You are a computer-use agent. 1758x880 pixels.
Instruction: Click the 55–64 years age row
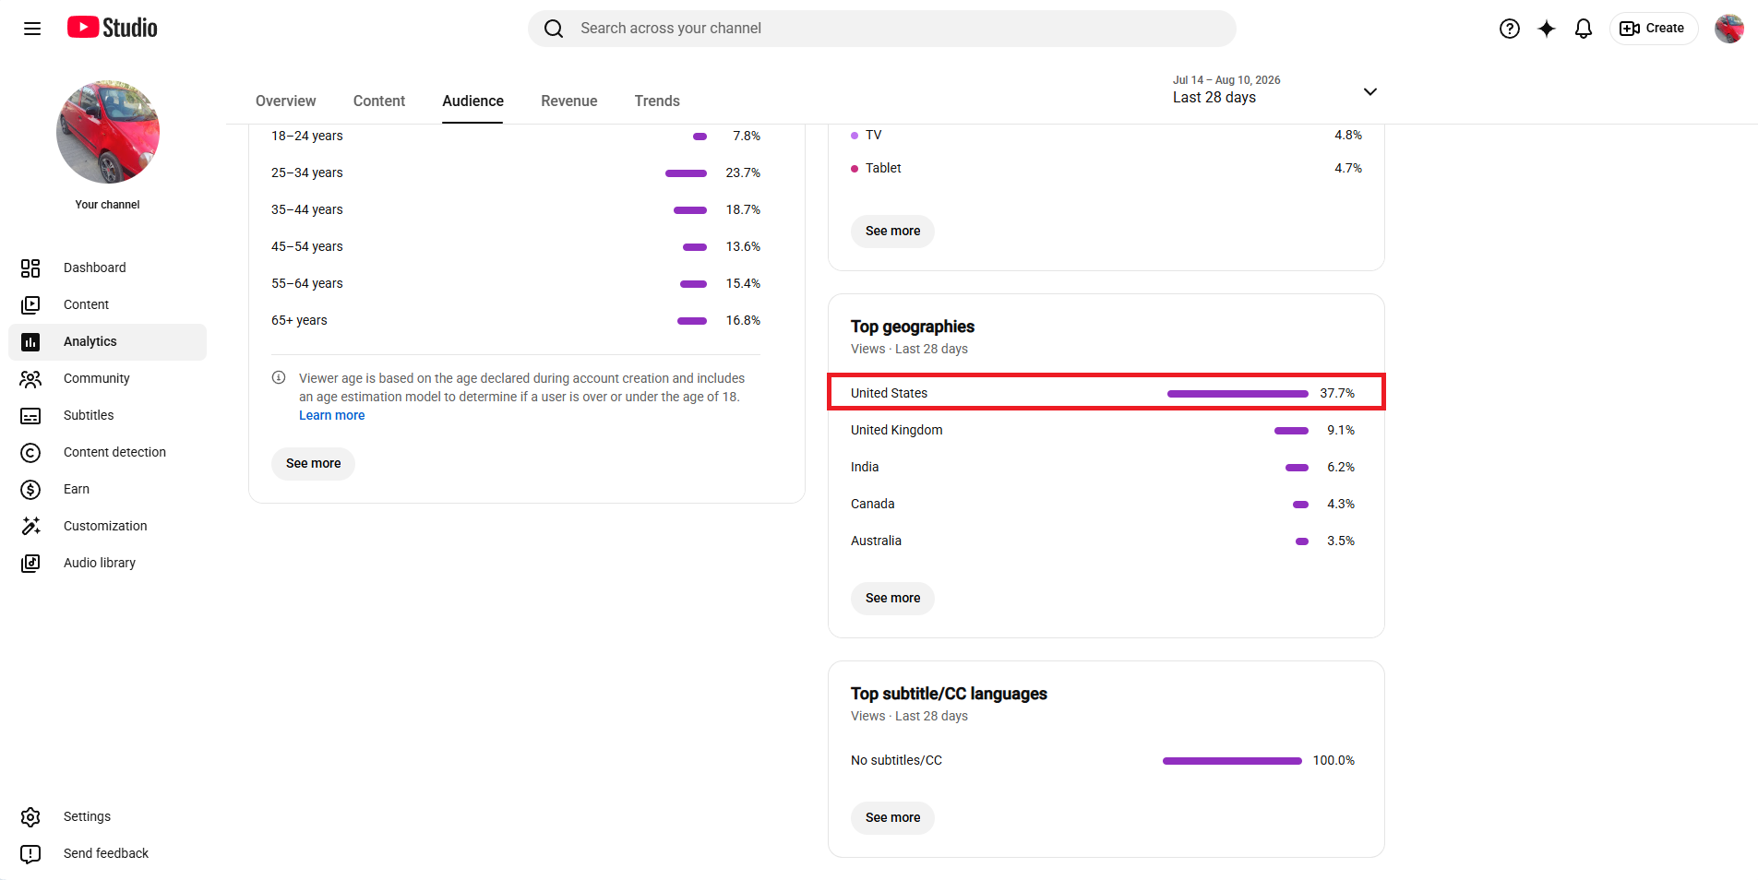click(x=516, y=283)
